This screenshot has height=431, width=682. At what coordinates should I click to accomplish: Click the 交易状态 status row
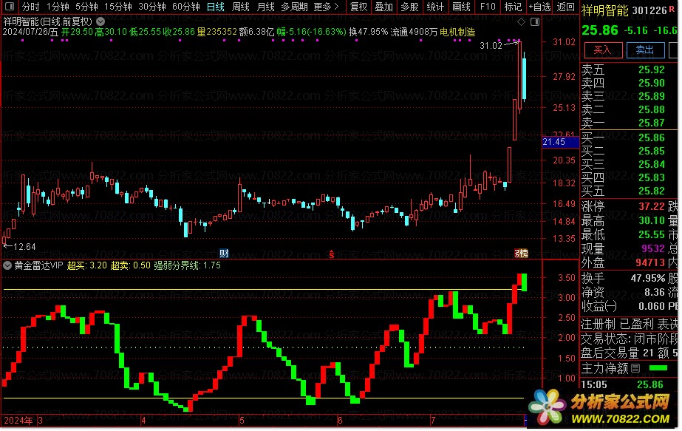[629, 339]
